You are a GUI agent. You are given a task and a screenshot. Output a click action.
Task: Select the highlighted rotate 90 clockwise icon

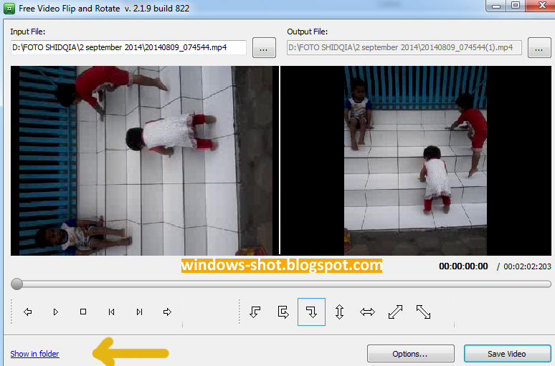pyautogui.click(x=311, y=312)
